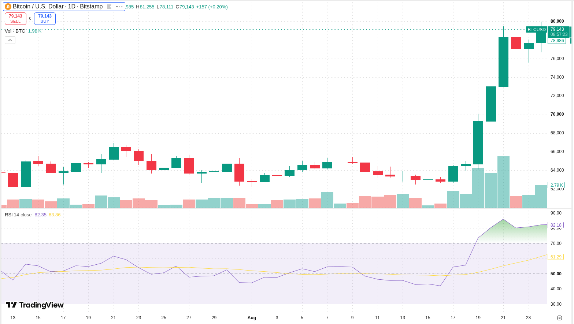Click the 25 date label on time axis

(x=164, y=318)
